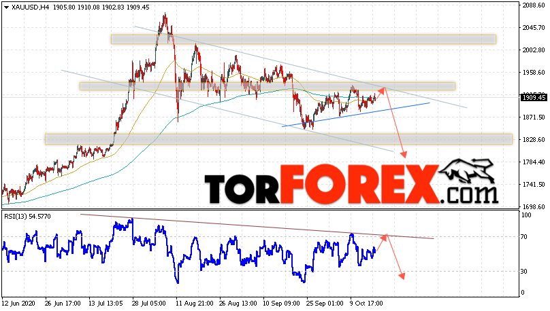Click the 1958.60 price axis label
550x311 pixels.
(x=534, y=73)
